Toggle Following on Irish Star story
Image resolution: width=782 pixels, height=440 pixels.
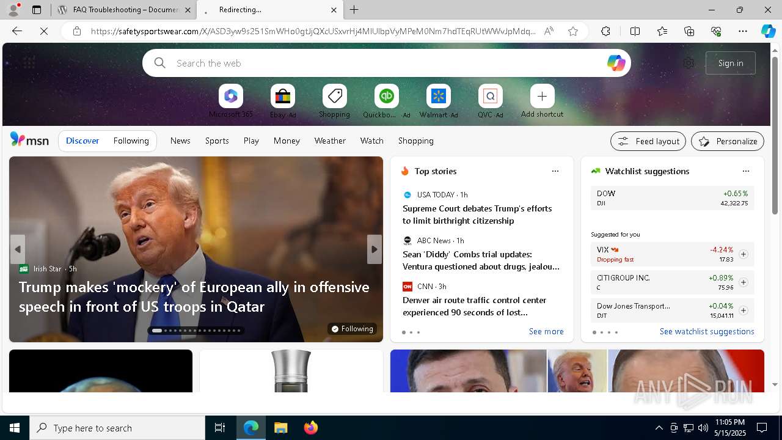click(x=353, y=329)
